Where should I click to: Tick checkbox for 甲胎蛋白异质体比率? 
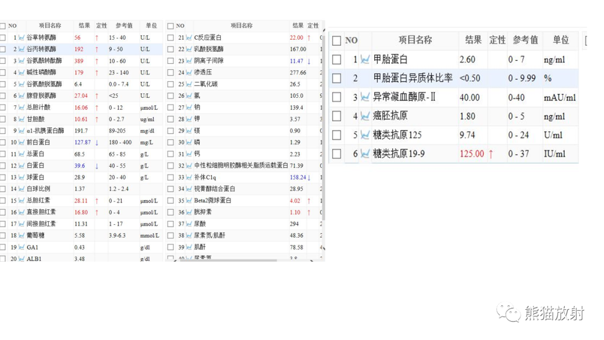click(x=337, y=78)
